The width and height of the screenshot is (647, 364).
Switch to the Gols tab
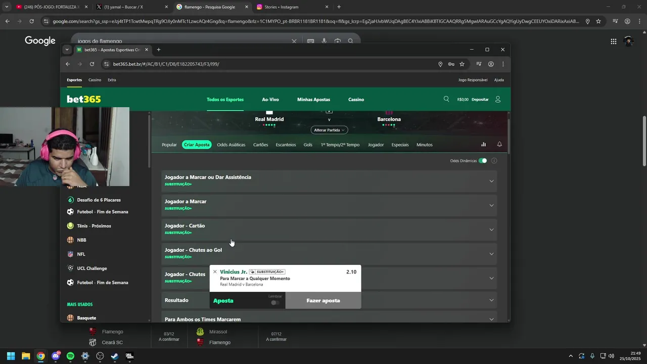pos(308,145)
